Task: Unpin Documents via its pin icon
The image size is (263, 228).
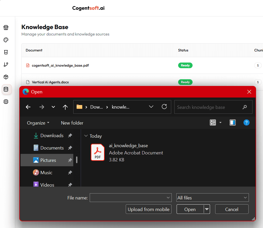Action: (x=70, y=148)
